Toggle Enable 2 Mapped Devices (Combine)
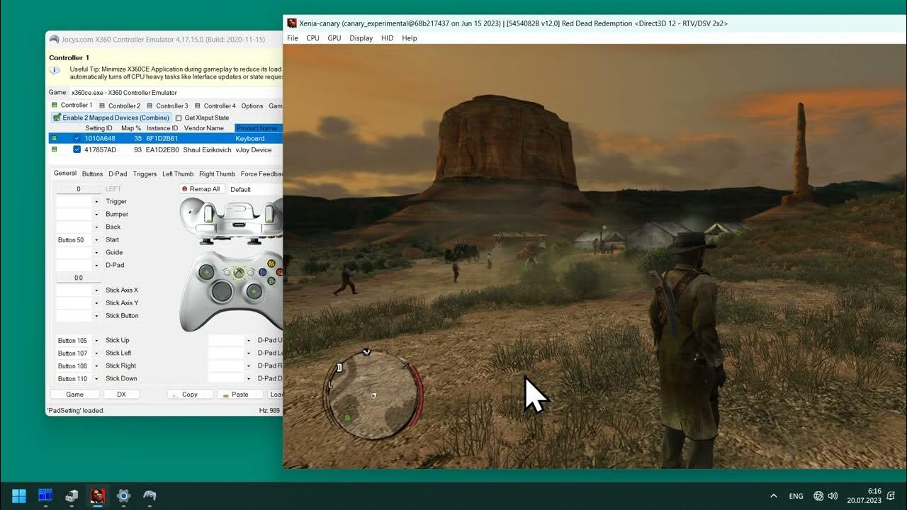Screen dimensions: 907x510 click(111, 118)
